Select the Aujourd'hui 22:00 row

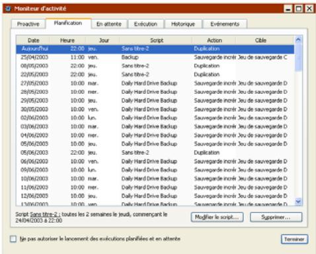pyautogui.click(x=155, y=49)
